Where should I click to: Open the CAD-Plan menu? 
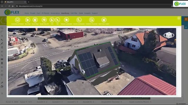pos(74,13)
